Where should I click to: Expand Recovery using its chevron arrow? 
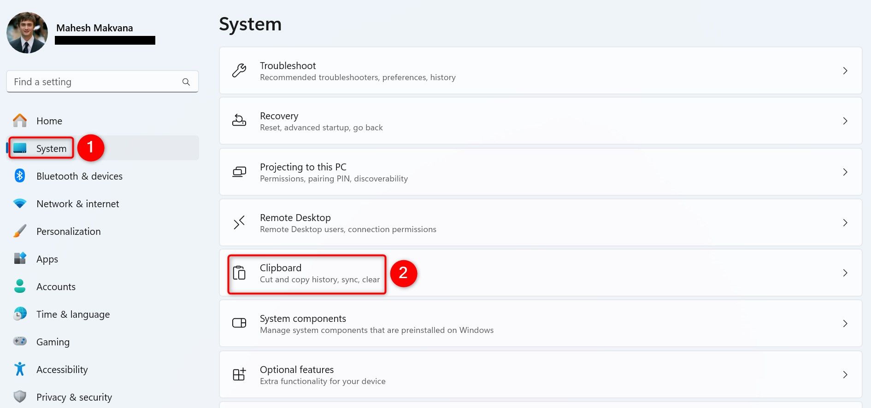(845, 121)
